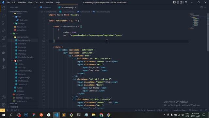Expand the TIMELINE section

[14, 107]
